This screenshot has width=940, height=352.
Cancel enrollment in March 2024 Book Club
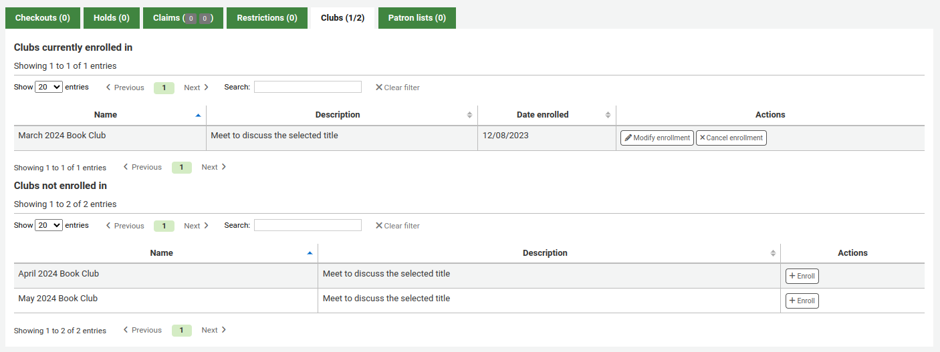pos(731,138)
